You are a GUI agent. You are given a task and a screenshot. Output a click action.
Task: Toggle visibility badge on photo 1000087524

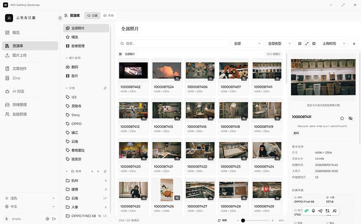coord(177,78)
